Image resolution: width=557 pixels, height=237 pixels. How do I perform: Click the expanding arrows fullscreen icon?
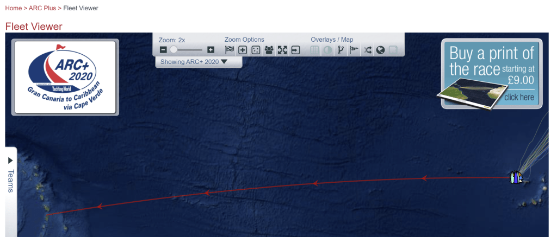pyautogui.click(x=282, y=50)
